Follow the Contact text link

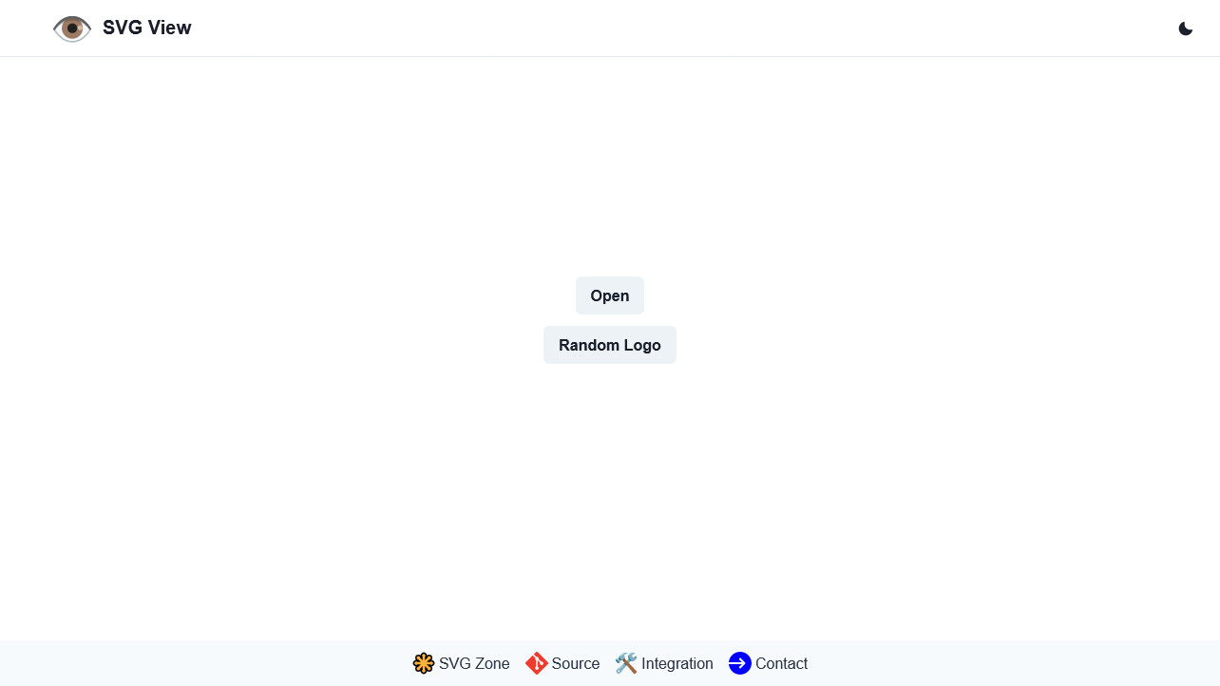781,663
